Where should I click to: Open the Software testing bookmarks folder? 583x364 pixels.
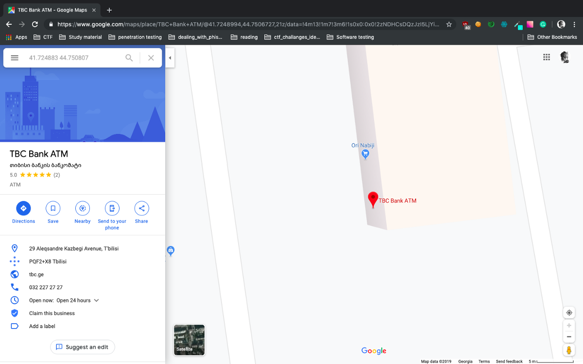coord(350,37)
